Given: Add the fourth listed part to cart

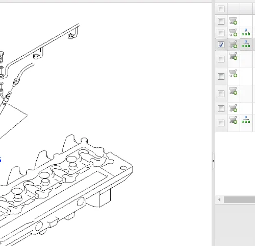Looking at the screenshot, I should (x=233, y=56).
